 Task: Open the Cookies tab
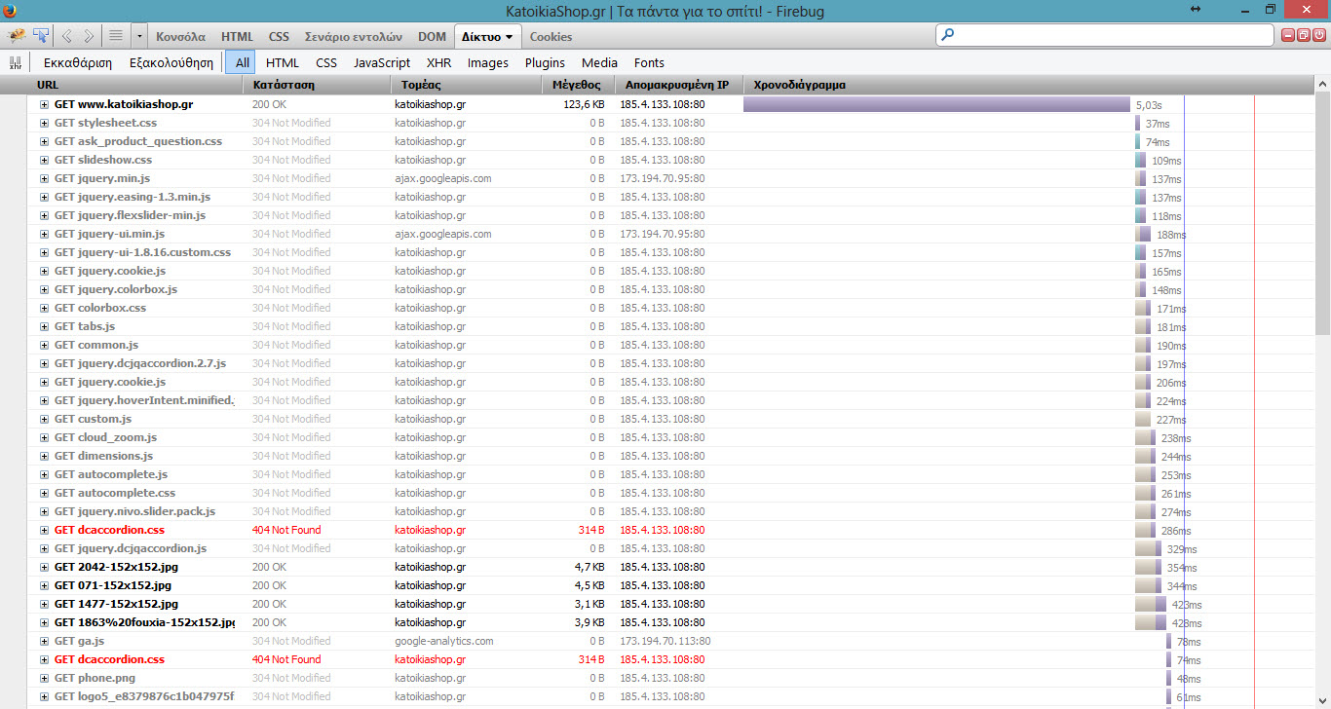pyautogui.click(x=551, y=37)
